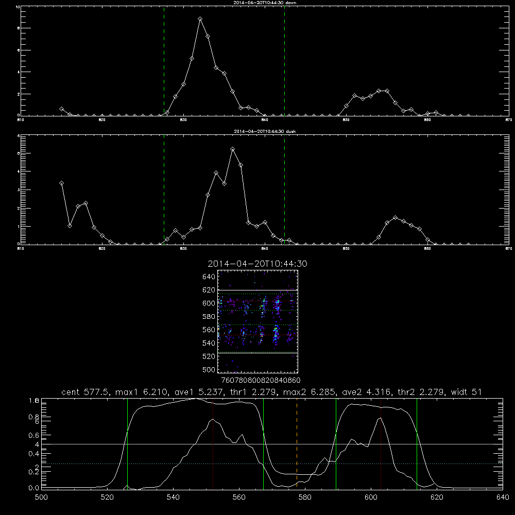Click 'max1 6.210' value in bottom title
This screenshot has height=515, width=515.
(x=142, y=392)
